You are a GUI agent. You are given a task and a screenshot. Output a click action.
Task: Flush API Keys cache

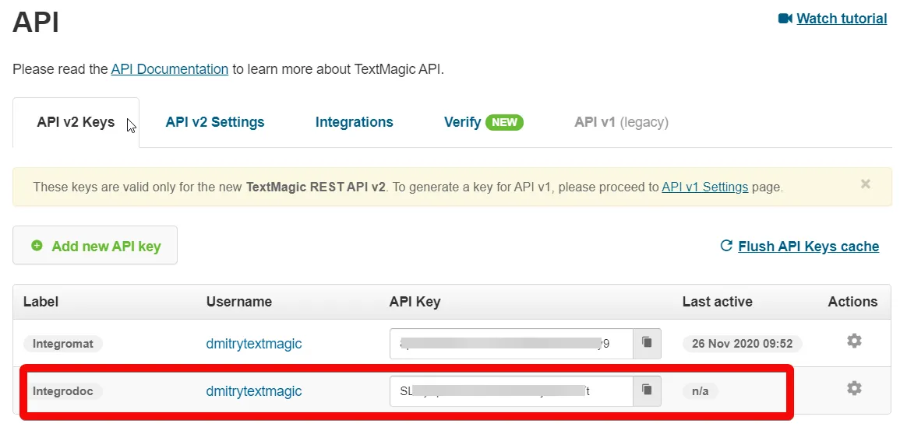click(x=808, y=247)
